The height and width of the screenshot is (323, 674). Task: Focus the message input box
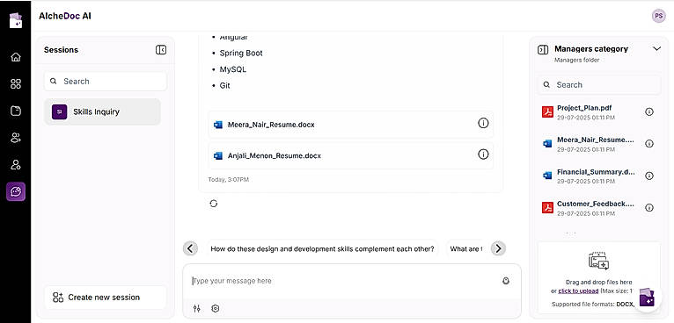pyautogui.click(x=344, y=281)
